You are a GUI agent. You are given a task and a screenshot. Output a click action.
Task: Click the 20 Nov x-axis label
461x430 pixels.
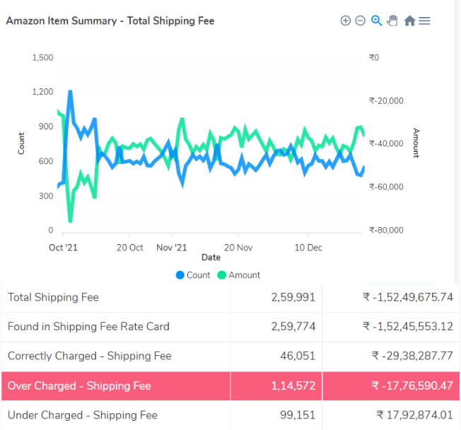(238, 248)
